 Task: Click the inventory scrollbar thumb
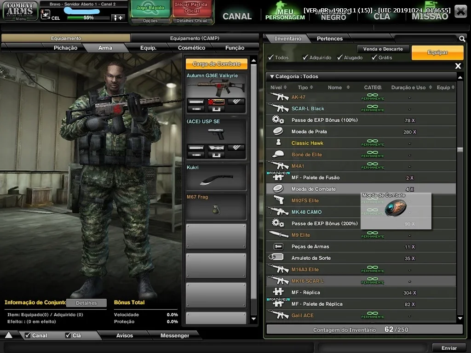pyautogui.click(x=460, y=149)
